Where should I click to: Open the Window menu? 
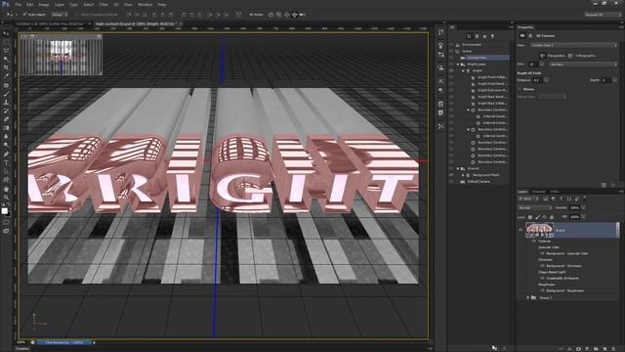(x=145, y=4)
